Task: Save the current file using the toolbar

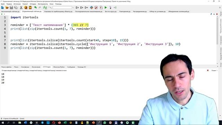Action: pos(11,8)
